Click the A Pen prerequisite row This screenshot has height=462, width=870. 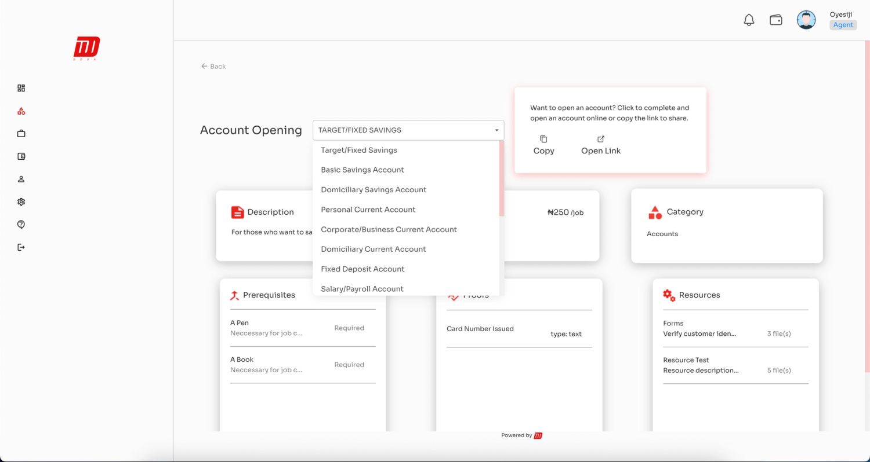click(303, 328)
